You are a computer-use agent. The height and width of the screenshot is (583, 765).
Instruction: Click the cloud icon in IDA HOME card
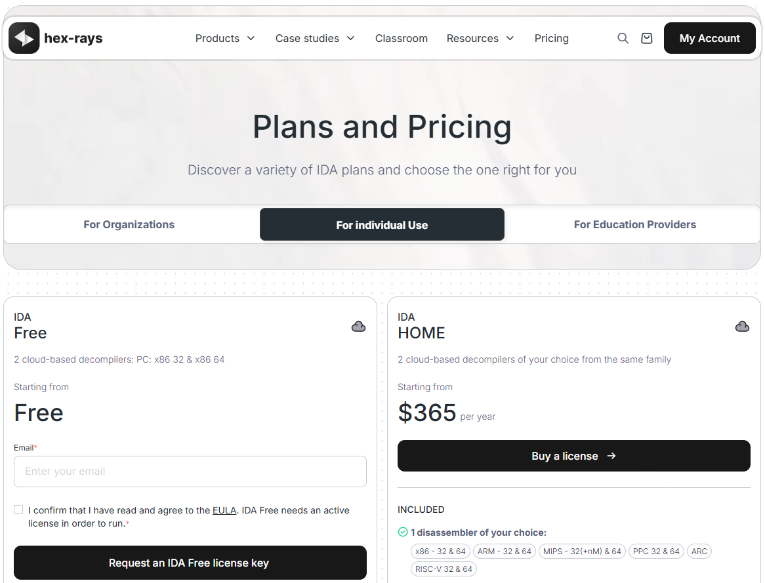(742, 326)
